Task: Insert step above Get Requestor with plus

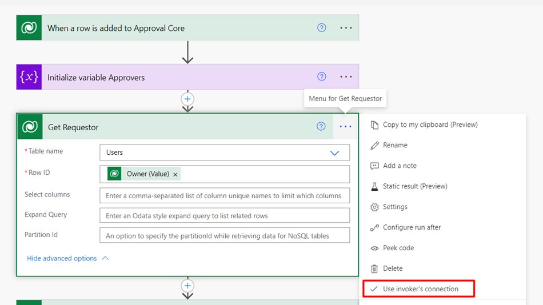Action: click(187, 99)
